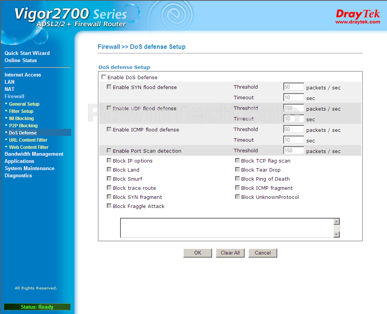Open Bandwidth Management menu
The height and width of the screenshot is (314, 387).
pyautogui.click(x=34, y=154)
